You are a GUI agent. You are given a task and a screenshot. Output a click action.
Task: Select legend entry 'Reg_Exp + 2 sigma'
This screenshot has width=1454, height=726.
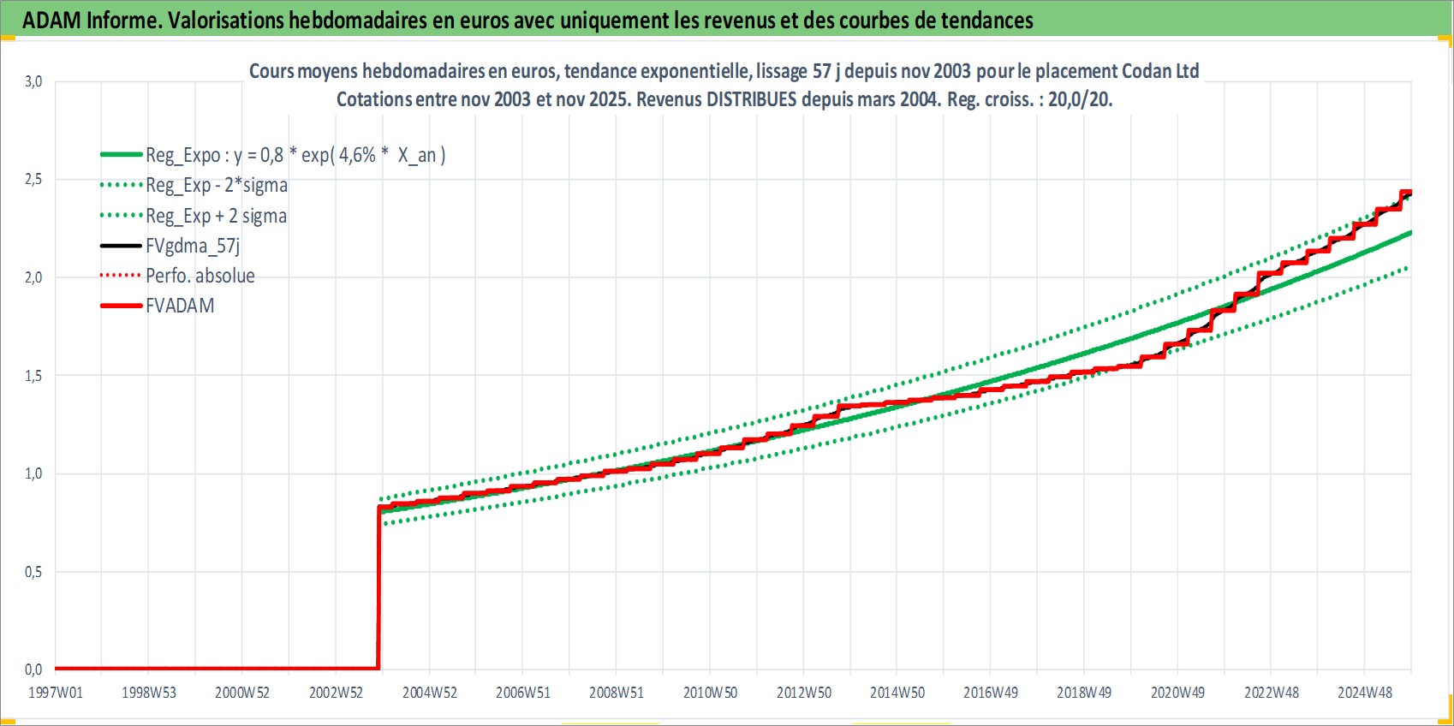point(217,216)
